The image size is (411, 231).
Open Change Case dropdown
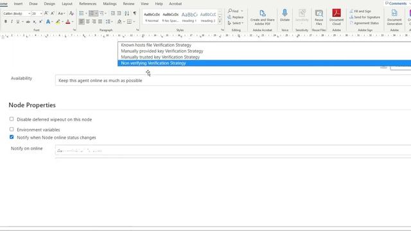point(61,13)
